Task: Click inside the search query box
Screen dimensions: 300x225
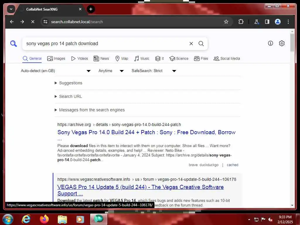Action: point(105,44)
